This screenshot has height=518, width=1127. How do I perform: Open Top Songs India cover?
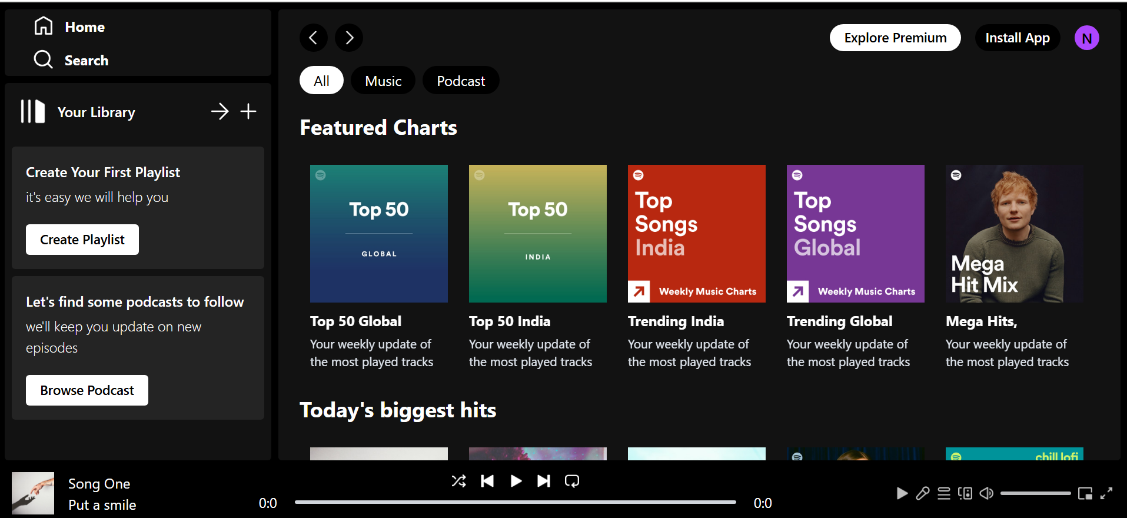coord(697,234)
